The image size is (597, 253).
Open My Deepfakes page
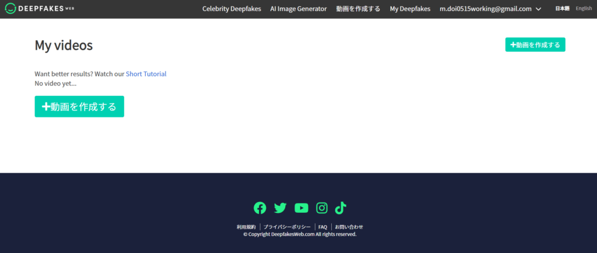tap(410, 9)
